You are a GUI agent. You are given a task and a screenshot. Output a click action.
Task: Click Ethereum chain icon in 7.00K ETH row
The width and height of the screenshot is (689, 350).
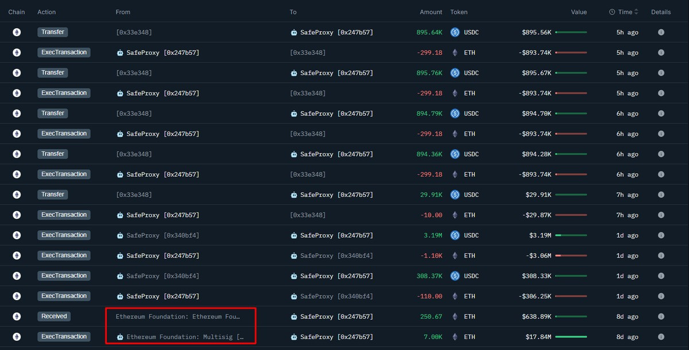click(x=17, y=337)
